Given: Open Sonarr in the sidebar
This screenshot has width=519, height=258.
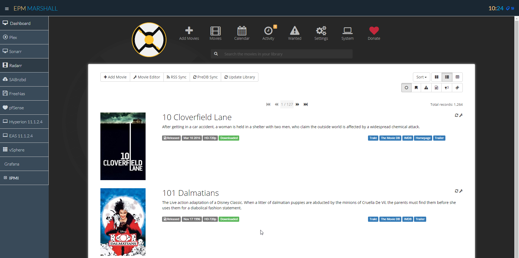Looking at the screenshot, I should pos(24,51).
